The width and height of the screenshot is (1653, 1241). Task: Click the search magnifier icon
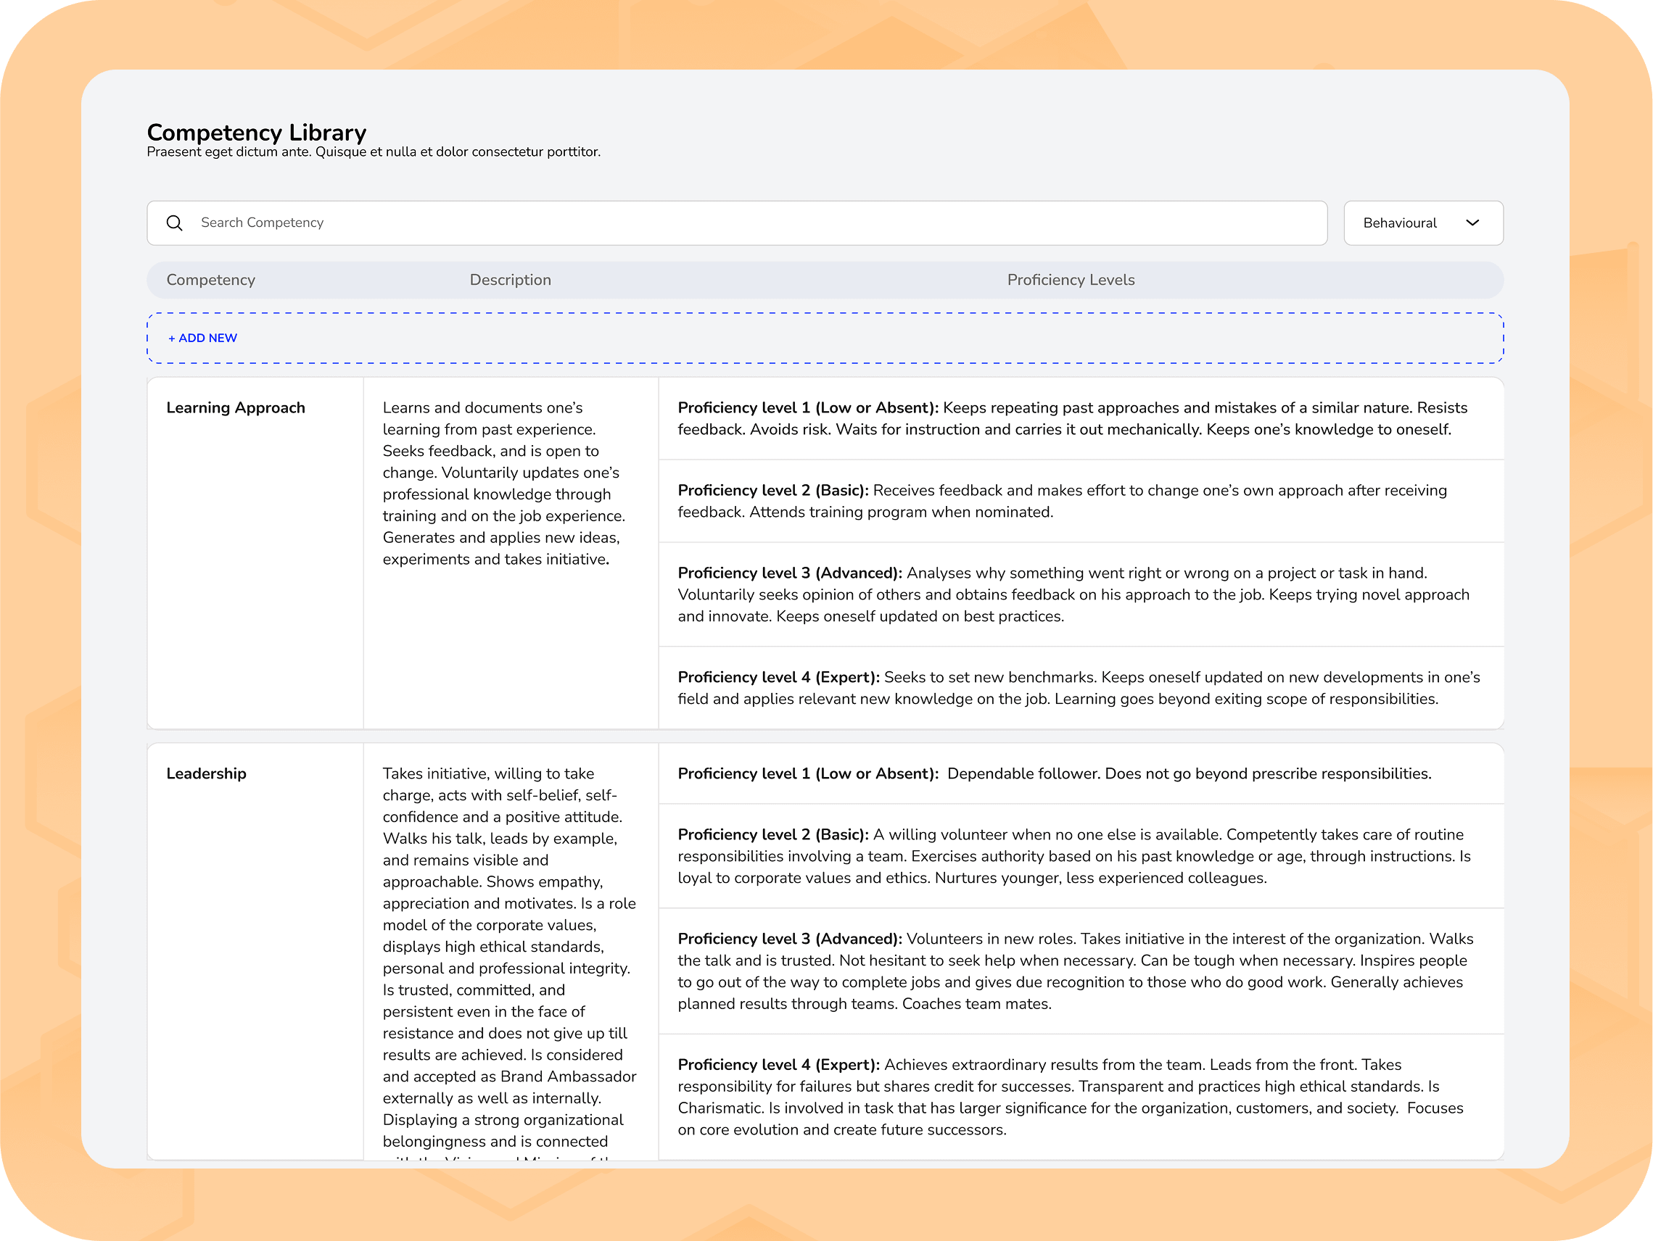coord(174,223)
